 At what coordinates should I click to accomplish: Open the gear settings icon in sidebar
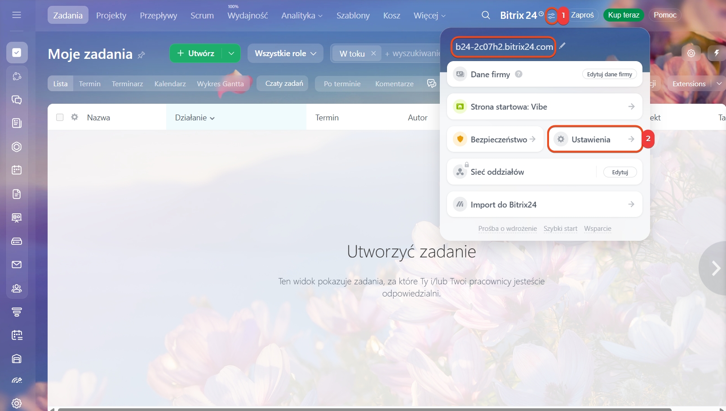click(17, 403)
